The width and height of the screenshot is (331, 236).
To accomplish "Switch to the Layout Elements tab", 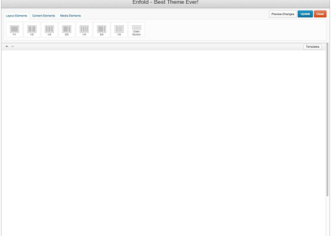I will (16, 15).
